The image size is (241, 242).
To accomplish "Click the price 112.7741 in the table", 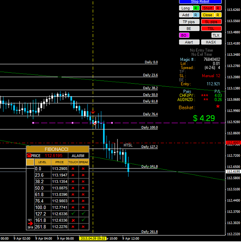I will click(x=60, y=208).
